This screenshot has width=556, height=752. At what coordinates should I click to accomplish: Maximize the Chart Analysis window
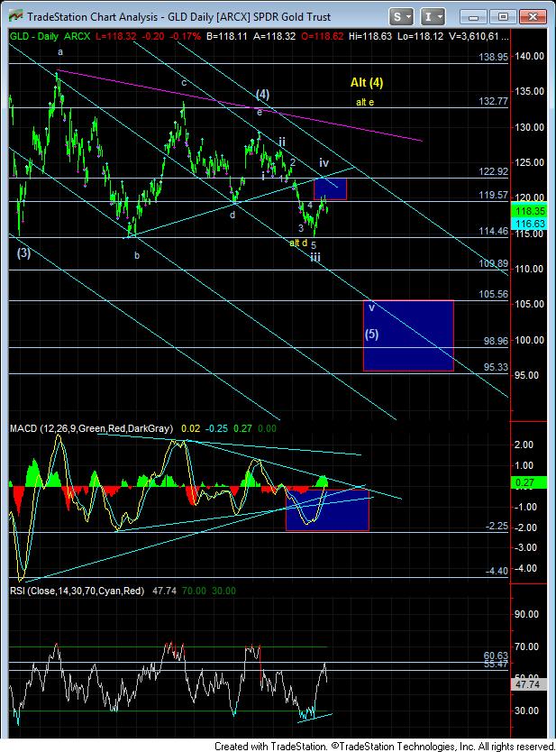(x=503, y=17)
